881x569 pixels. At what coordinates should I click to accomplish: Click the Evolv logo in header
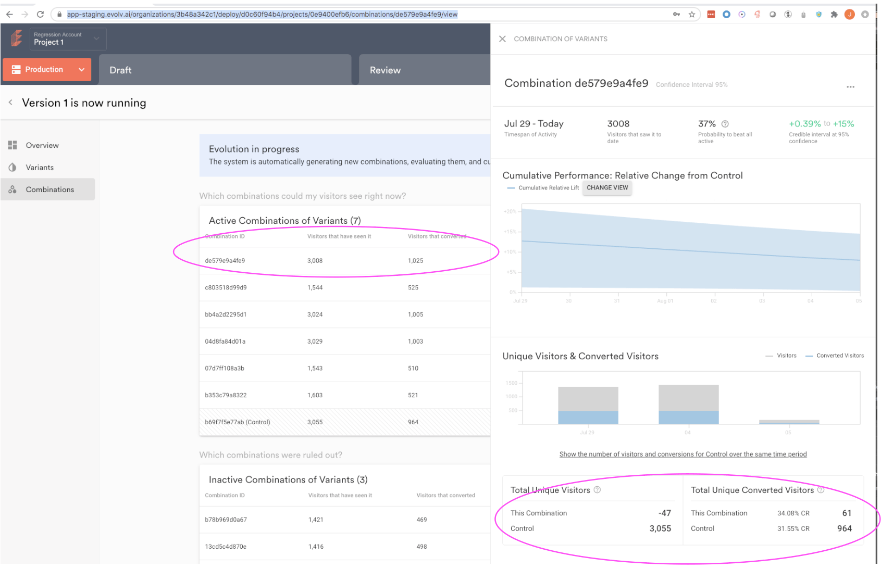click(17, 39)
